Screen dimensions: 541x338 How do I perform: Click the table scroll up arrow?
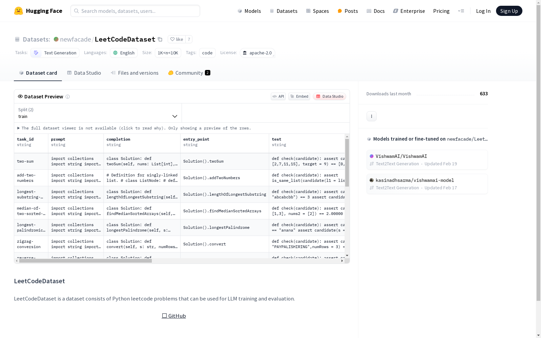click(x=347, y=137)
